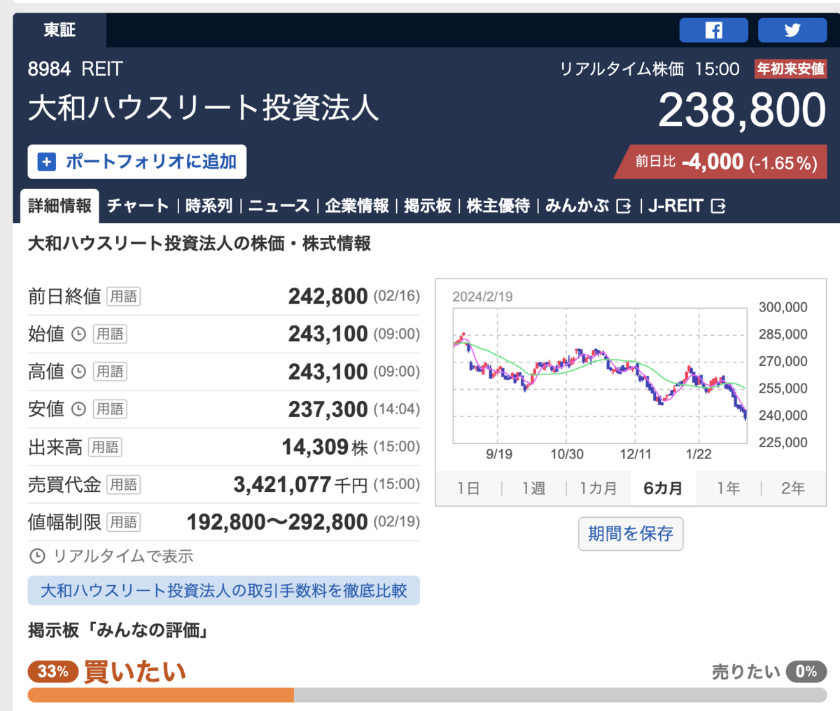Viewport: 840px width, 711px height.
Task: Select the 1年 chart period
Action: (x=728, y=488)
